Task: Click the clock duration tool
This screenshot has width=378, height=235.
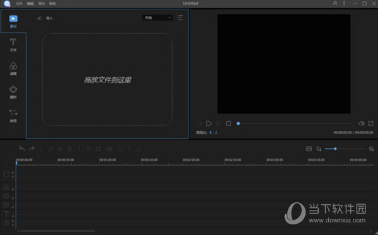Action: [120, 149]
